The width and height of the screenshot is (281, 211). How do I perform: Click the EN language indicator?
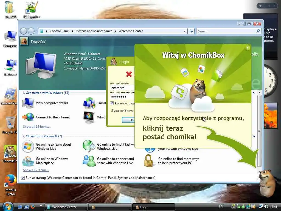221,206
